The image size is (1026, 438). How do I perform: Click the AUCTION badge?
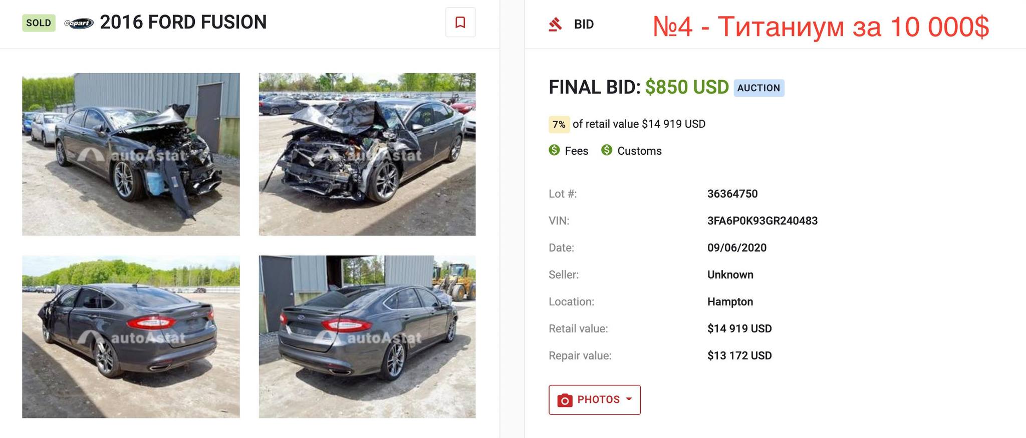758,88
